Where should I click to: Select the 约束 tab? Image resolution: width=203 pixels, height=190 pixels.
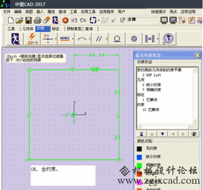pyautogui.click(x=43, y=28)
